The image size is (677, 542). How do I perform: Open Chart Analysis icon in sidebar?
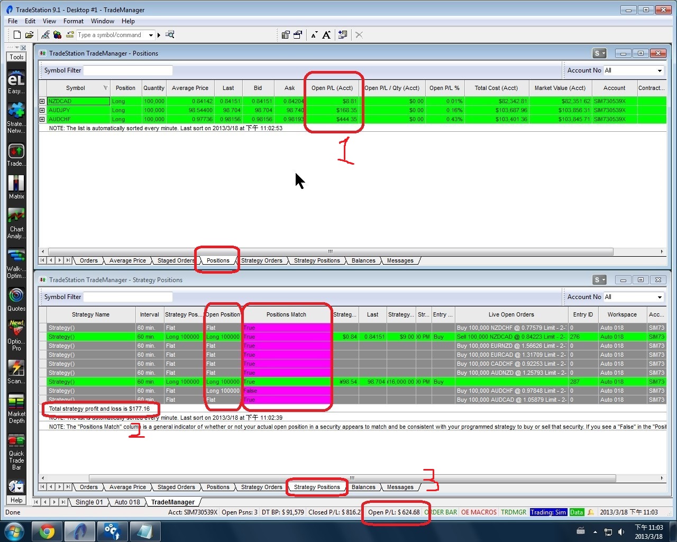pos(16,223)
